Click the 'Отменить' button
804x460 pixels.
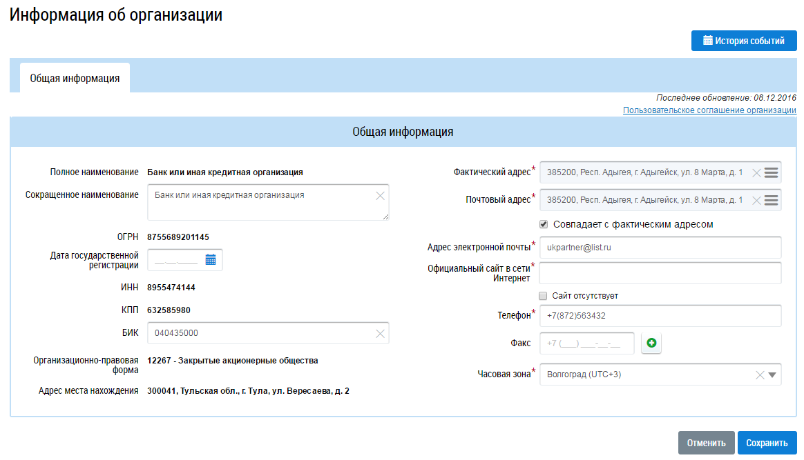tap(706, 443)
